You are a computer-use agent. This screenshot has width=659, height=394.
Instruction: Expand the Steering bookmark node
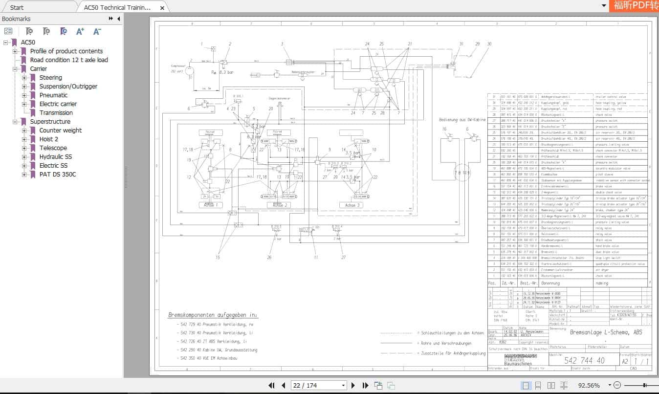pyautogui.click(x=24, y=77)
